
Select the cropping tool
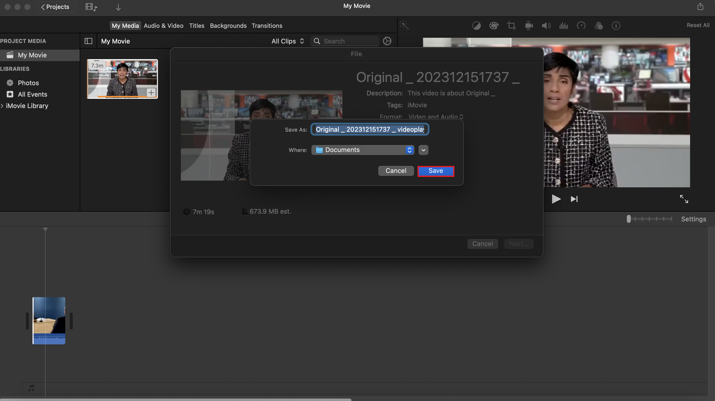click(x=511, y=26)
